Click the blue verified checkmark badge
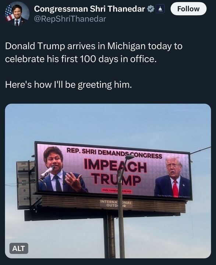The image size is (216, 265). point(151,9)
